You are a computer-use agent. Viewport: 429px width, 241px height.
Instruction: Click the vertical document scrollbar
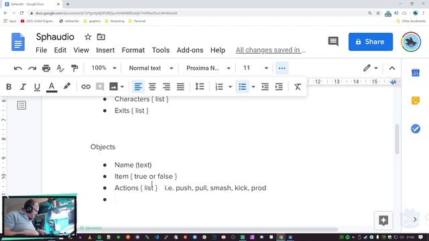tap(397, 139)
